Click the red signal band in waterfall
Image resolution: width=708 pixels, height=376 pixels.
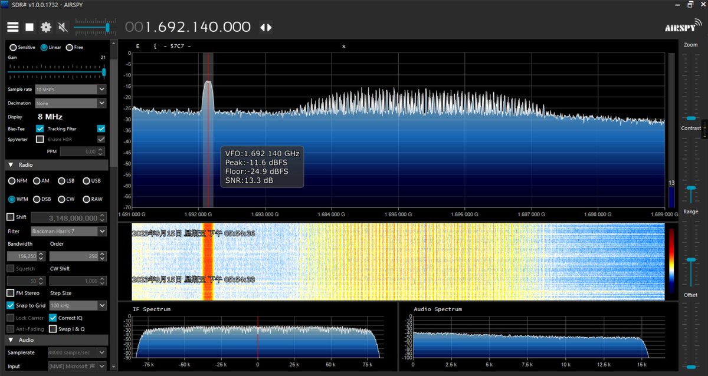(x=208, y=262)
